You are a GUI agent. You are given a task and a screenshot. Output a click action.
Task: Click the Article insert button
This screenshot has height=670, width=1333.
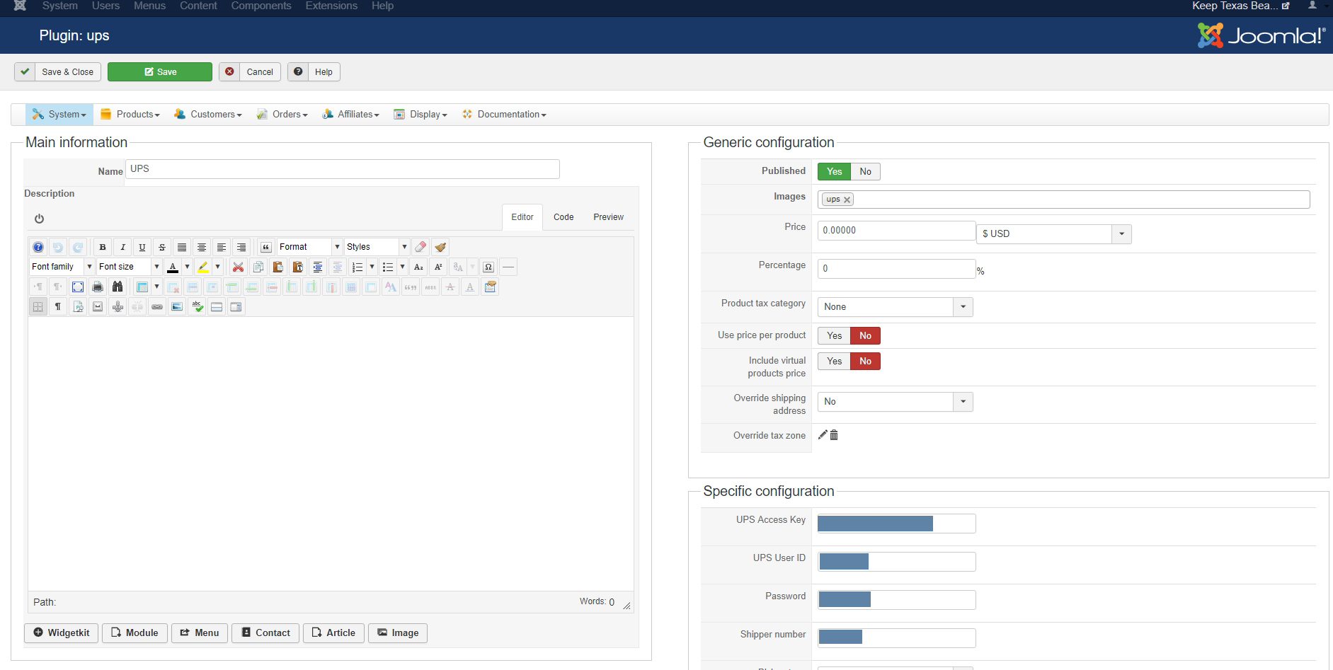tap(333, 633)
